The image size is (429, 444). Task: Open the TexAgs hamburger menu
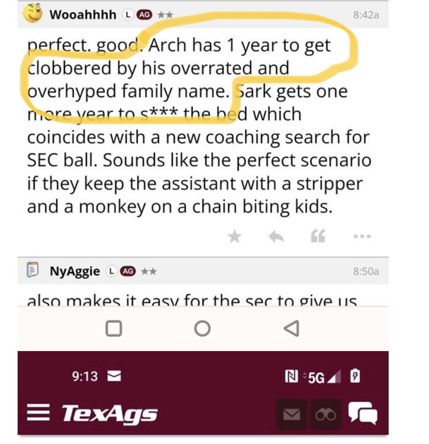[38, 413]
